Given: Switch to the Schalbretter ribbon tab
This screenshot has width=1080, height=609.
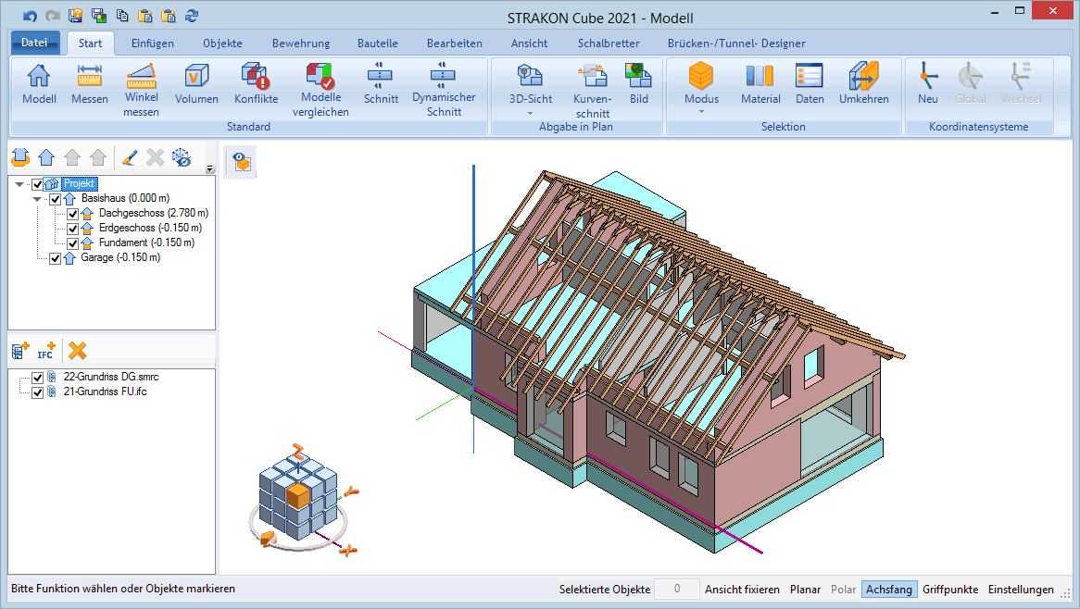Looking at the screenshot, I should coord(609,43).
